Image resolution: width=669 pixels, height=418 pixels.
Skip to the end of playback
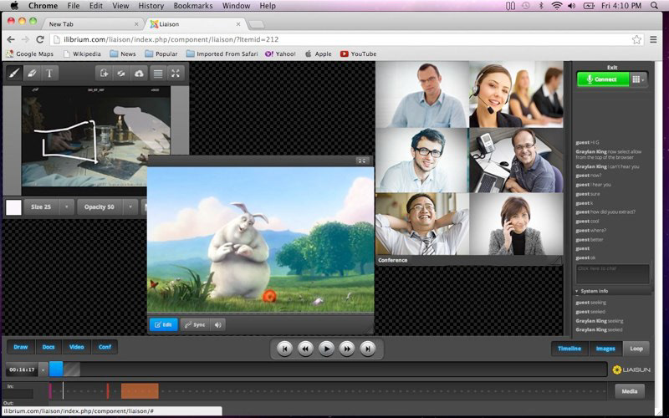point(368,349)
